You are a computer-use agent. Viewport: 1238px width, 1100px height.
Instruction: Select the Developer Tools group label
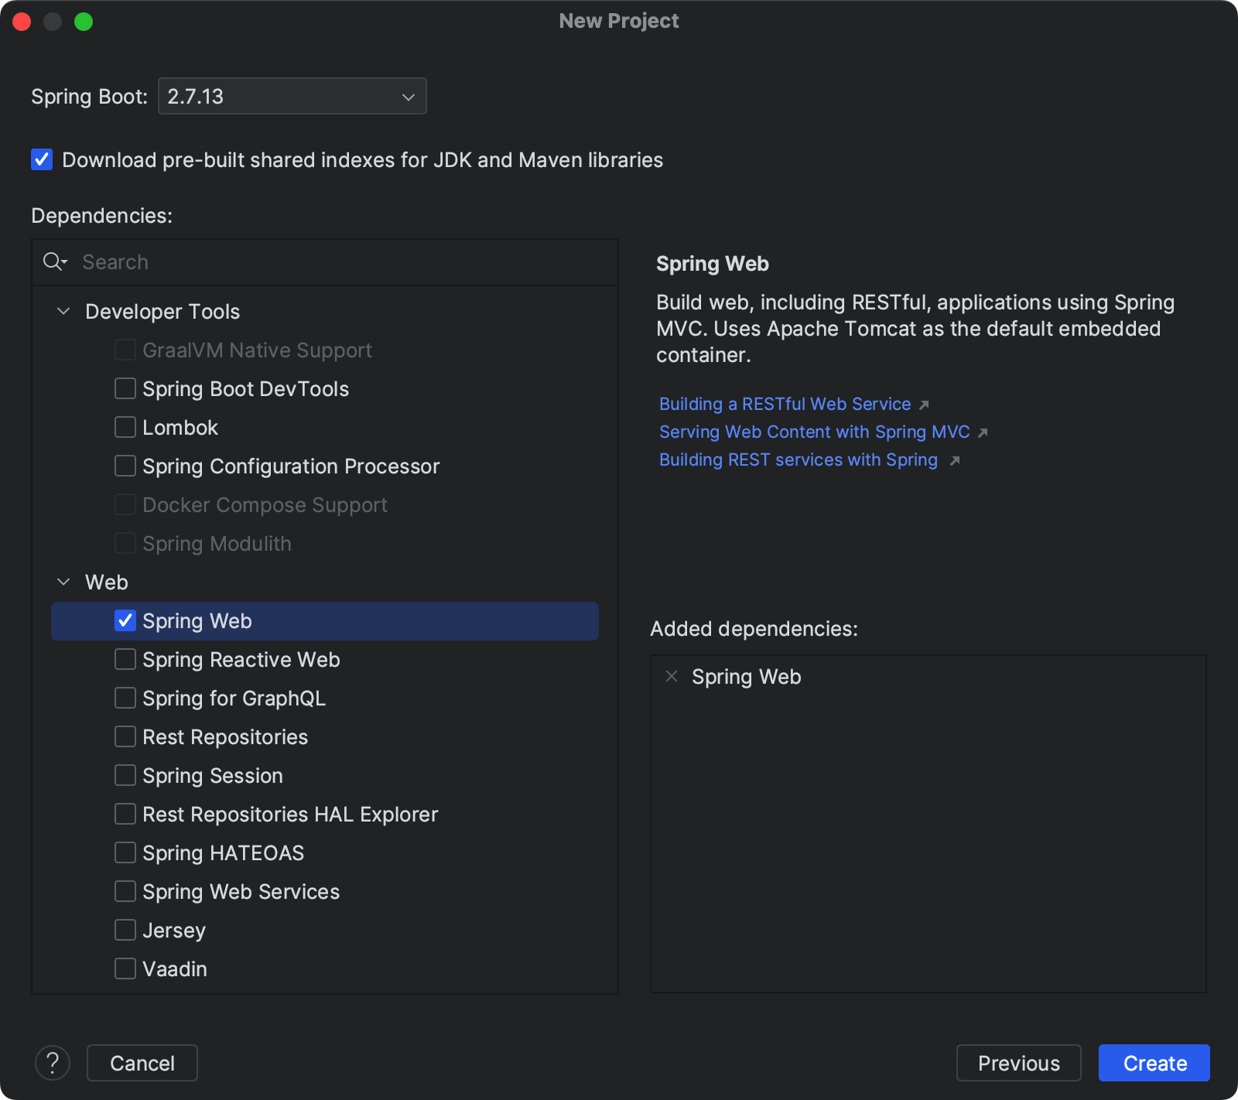(162, 312)
